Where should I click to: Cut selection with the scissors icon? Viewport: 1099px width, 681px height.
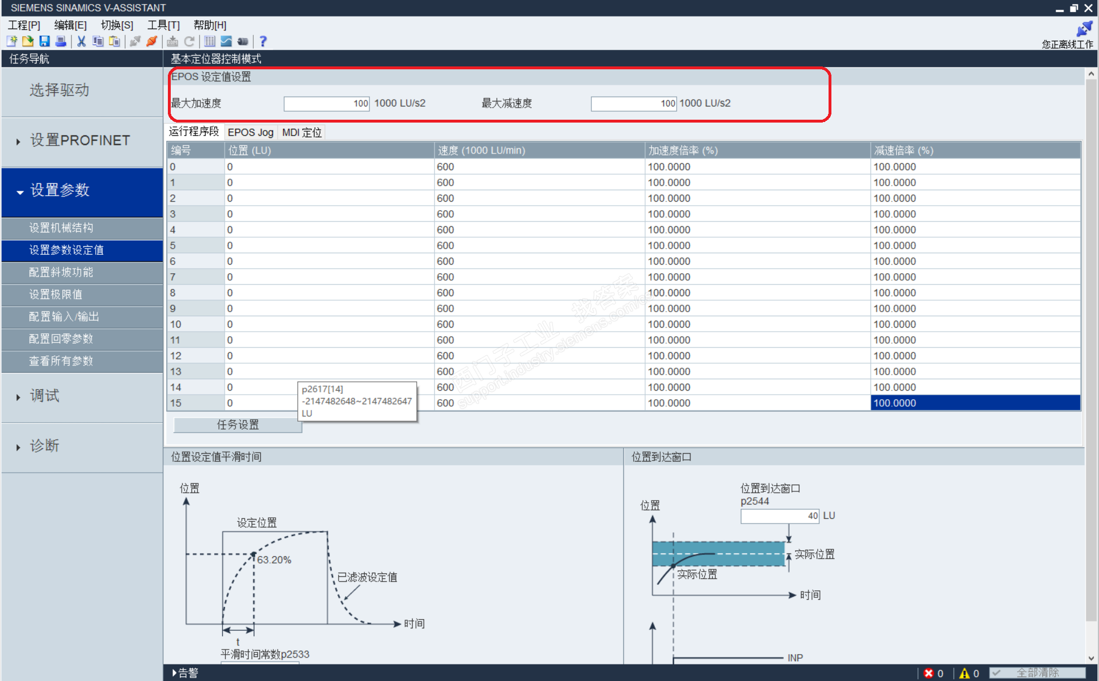pos(81,41)
